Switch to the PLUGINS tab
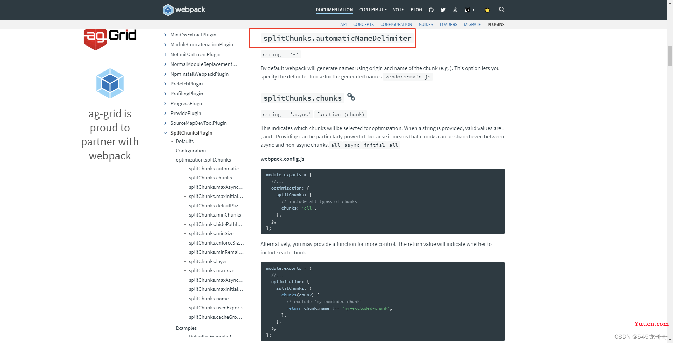This screenshot has height=343, width=673. coord(496,25)
